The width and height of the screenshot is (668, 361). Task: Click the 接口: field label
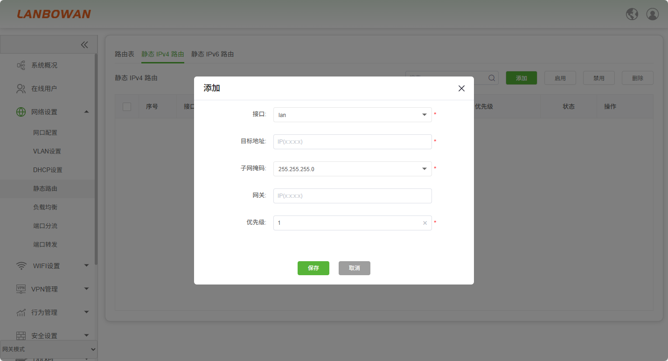coord(259,114)
